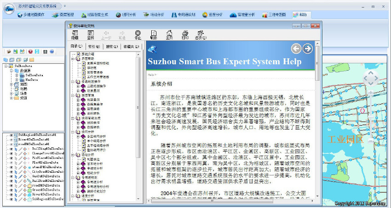Open 浮动框 topic in help contents
The height and width of the screenshot is (208, 391).
coord(92,67)
